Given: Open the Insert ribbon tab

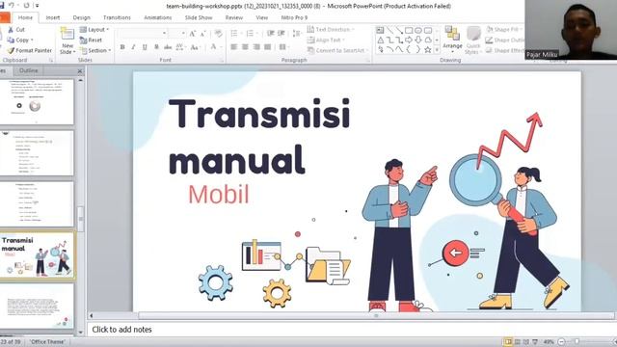Looking at the screenshot, I should pos(53,17).
